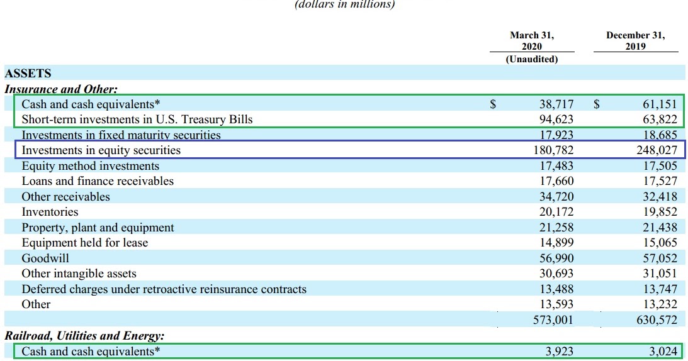Click the 'Other receivables' label
Viewport: 688px width, 361px height.
click(x=66, y=196)
